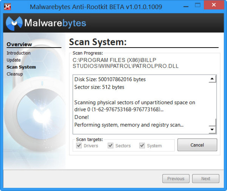Click the scan log scrollbar track
227x191 pixels.
tap(212, 100)
